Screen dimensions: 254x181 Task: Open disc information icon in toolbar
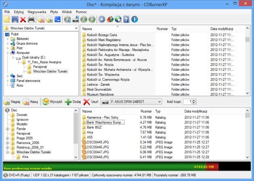pos(67,20)
